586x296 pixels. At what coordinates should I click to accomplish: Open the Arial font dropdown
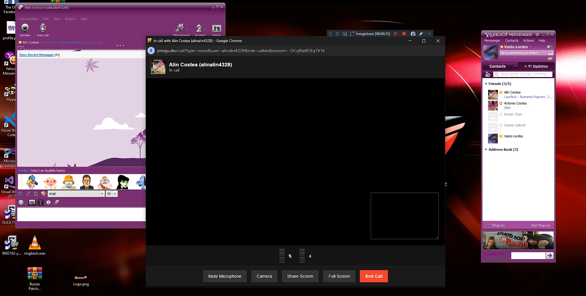(102, 194)
